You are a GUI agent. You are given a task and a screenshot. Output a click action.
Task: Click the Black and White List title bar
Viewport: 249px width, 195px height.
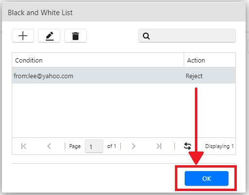(x=124, y=12)
